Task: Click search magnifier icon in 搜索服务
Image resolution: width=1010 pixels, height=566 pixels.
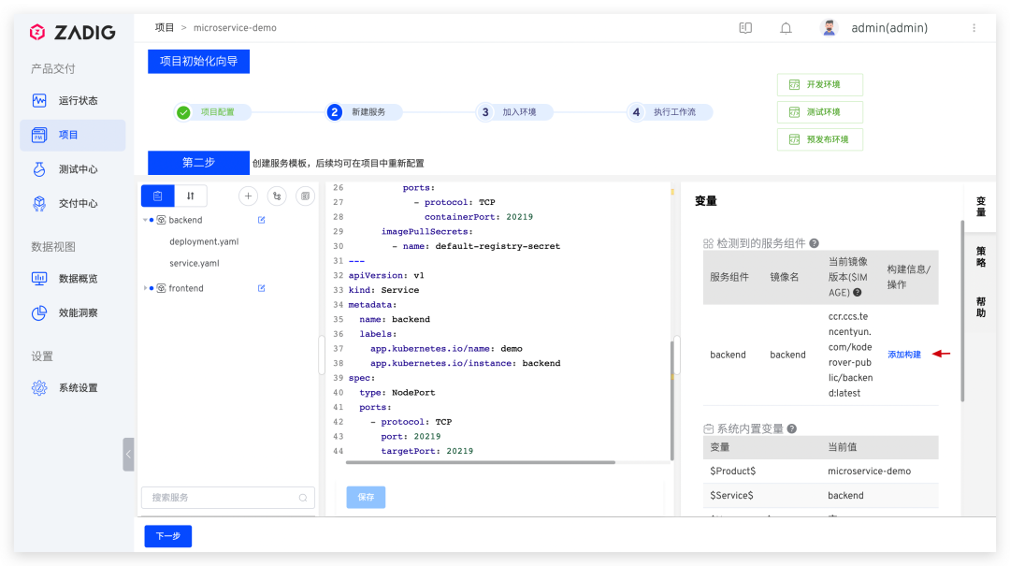Action: [x=303, y=498]
